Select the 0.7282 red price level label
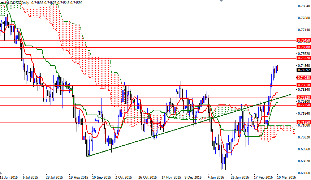This screenshot has width=311, height=180. coord(303,98)
